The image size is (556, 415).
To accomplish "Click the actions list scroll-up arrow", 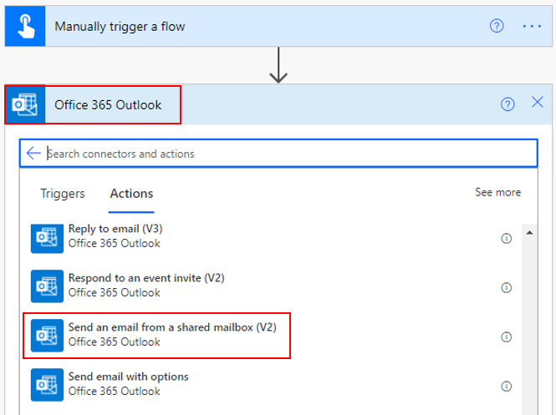I will click(x=529, y=233).
